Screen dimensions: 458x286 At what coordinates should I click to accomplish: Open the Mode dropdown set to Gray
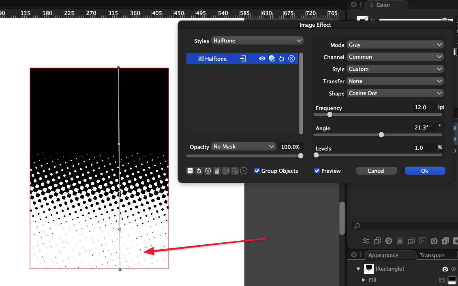[395, 45]
